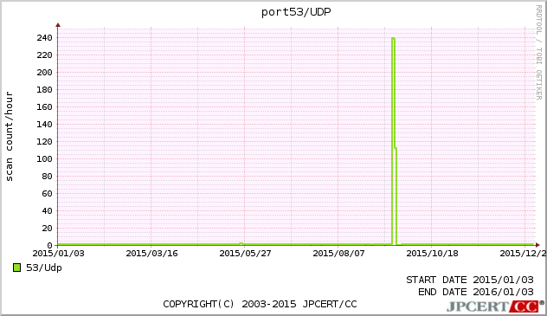
Task: Click the 240 y-axis value
Action: point(45,38)
